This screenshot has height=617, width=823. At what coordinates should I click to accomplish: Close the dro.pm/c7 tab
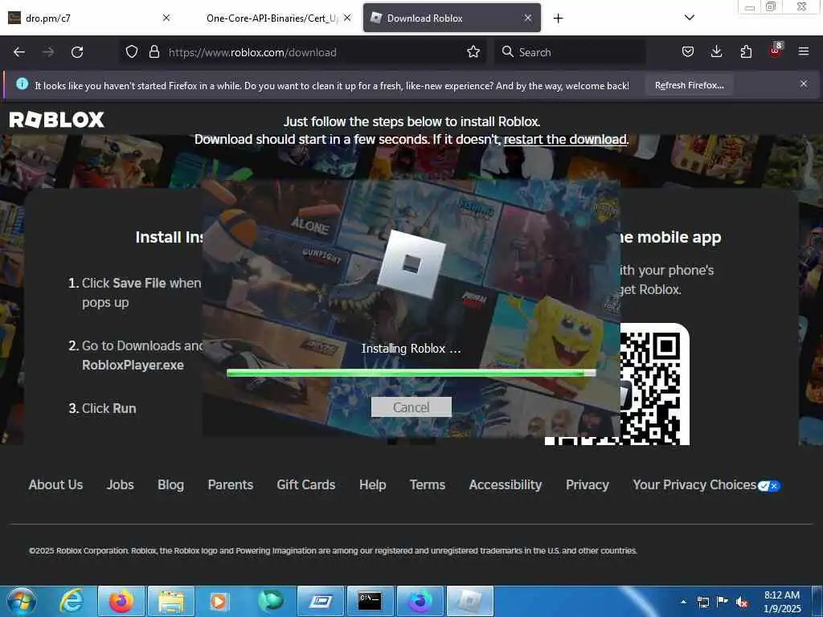coord(166,18)
